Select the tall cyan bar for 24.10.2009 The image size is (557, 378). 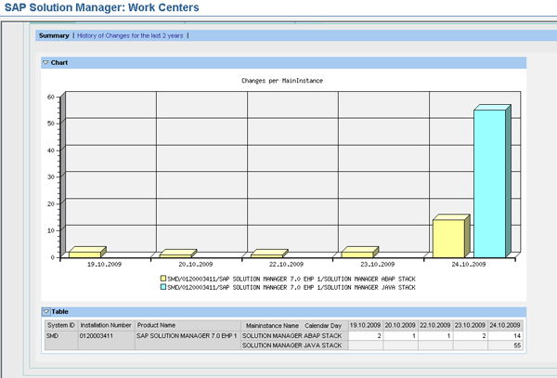[x=490, y=182]
